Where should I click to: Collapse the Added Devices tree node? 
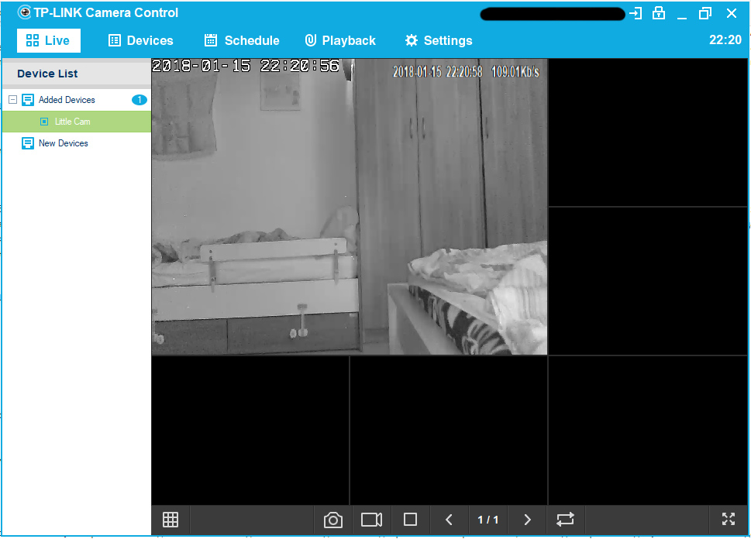12,100
